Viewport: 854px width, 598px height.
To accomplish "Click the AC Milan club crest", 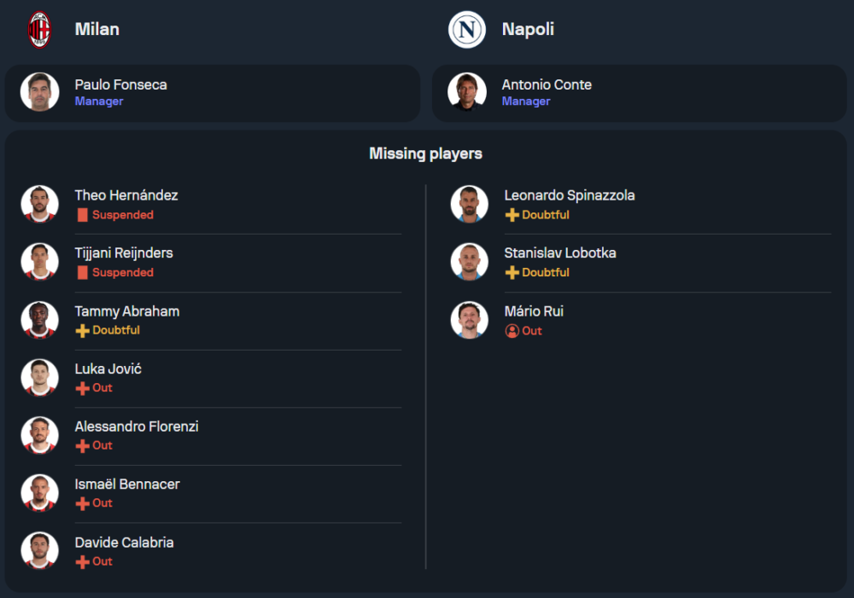I will pyautogui.click(x=39, y=30).
